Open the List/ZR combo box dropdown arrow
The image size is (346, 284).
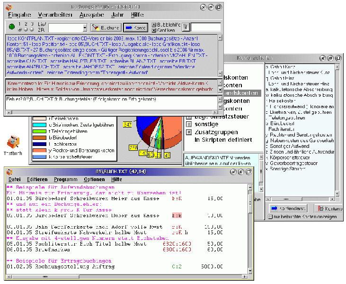pos(85,28)
